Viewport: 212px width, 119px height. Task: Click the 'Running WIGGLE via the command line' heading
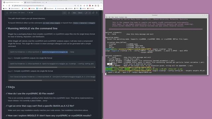click(x=32, y=28)
